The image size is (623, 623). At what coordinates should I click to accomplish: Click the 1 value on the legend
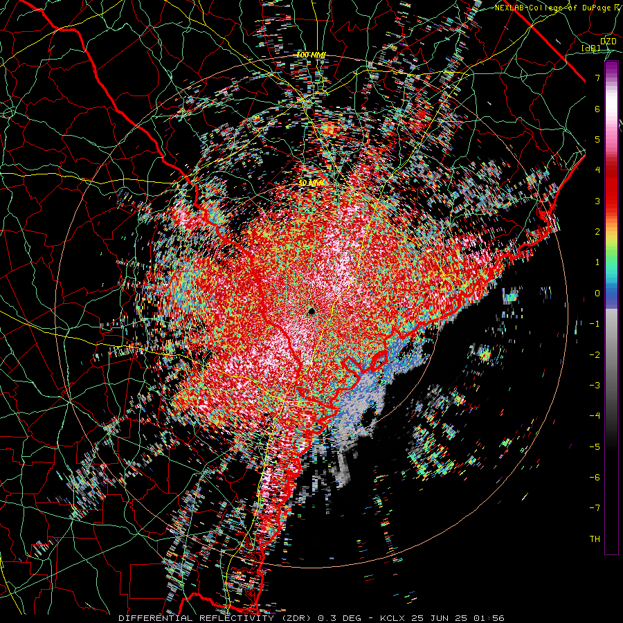[x=597, y=262]
